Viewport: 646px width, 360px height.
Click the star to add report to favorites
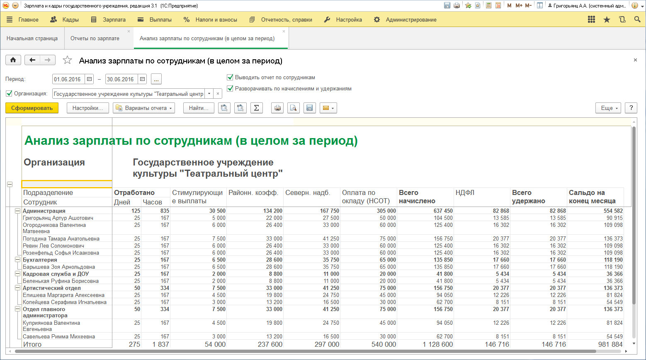pos(67,61)
